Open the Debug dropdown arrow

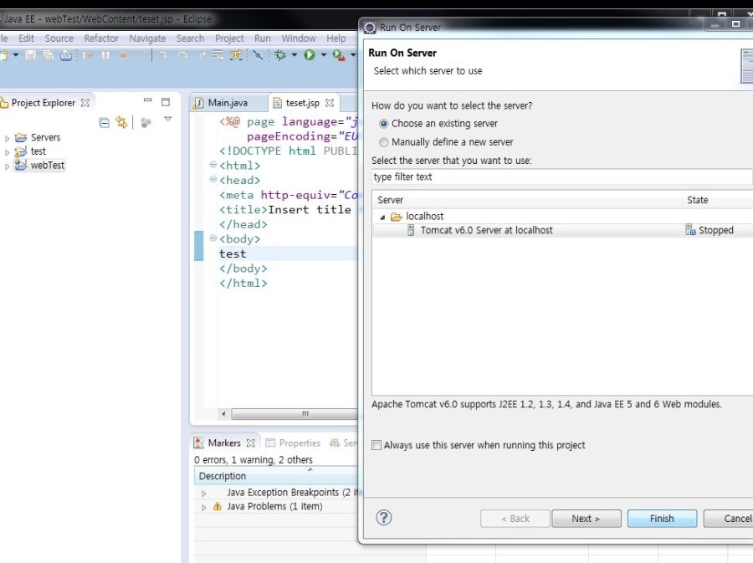pos(295,55)
